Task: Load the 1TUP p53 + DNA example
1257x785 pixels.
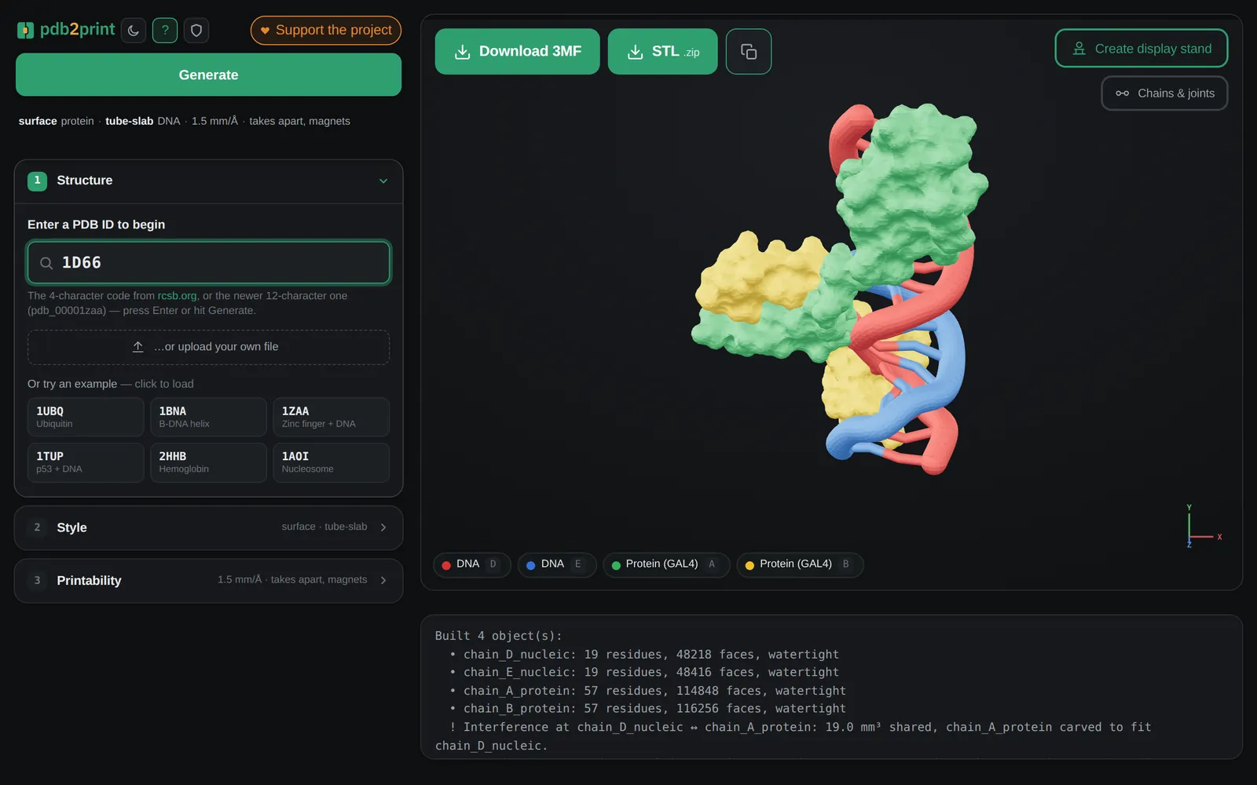Action: (86, 462)
